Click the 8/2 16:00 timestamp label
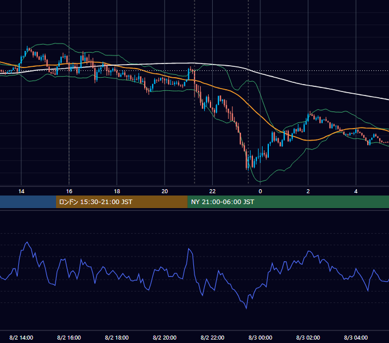The height and width of the screenshot is (343, 389). tap(69, 337)
